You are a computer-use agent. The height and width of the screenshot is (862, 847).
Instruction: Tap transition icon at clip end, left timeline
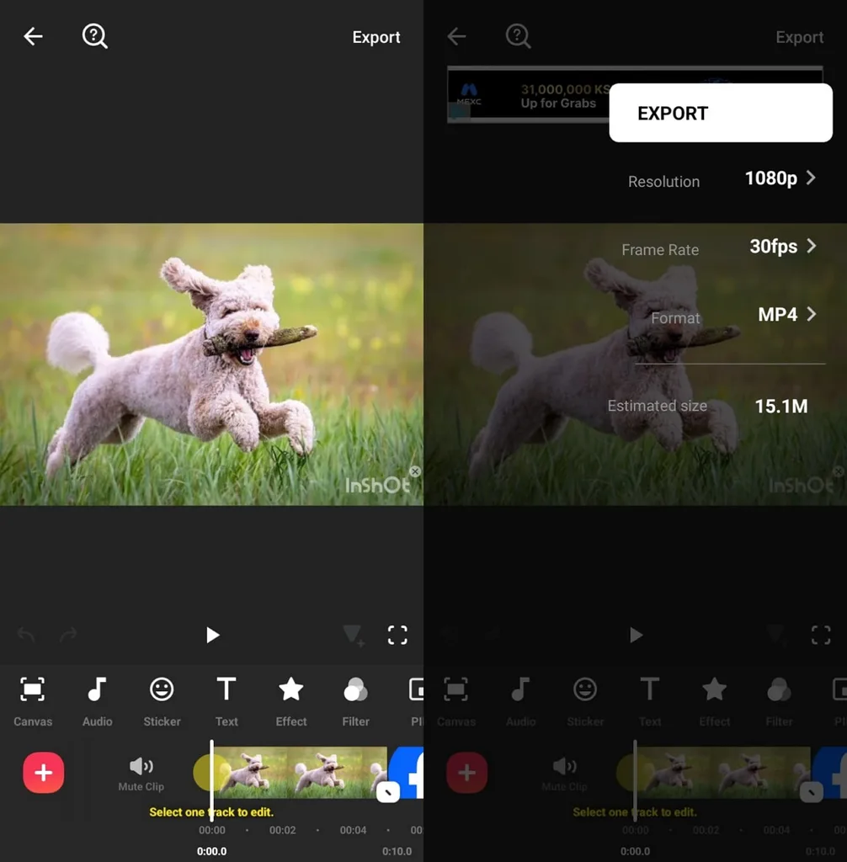388,792
